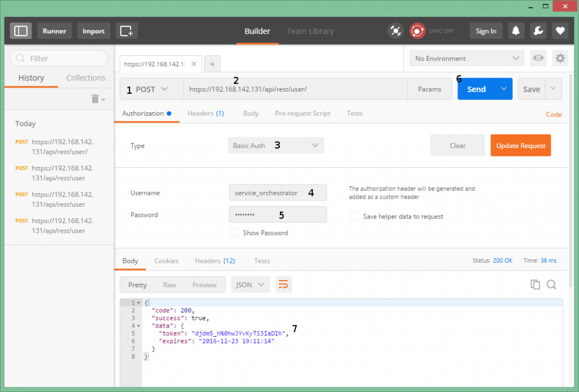This screenshot has height=392, width=579.
Task: Switch to the Team Library view
Action: pyautogui.click(x=310, y=31)
